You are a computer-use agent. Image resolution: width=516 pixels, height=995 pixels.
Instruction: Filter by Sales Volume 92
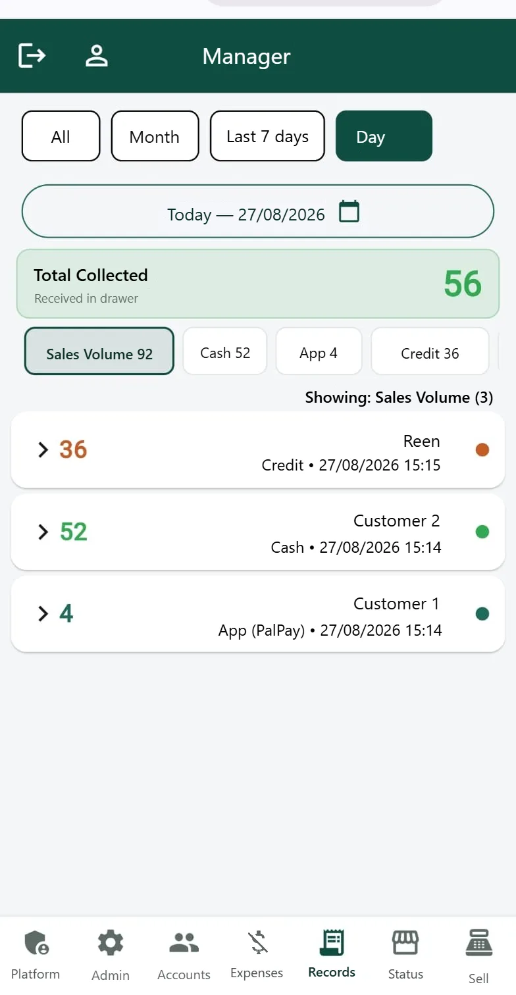99,351
